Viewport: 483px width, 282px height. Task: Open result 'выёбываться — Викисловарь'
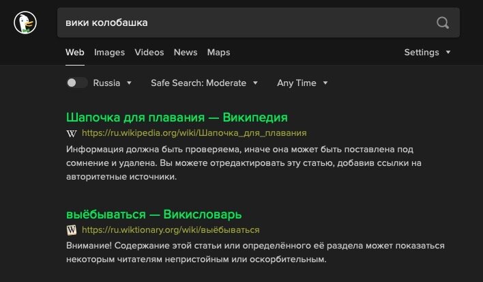153,214
